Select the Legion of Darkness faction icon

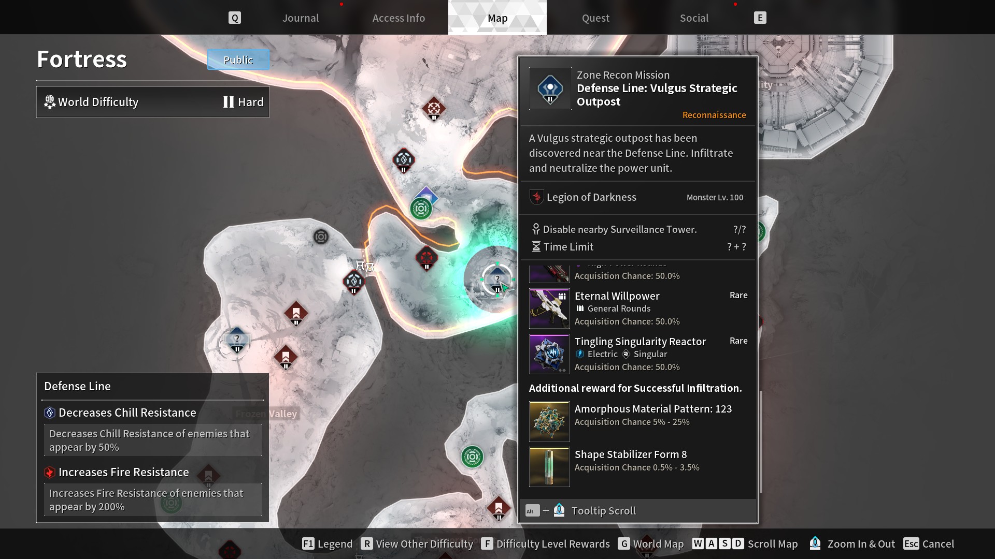(535, 197)
